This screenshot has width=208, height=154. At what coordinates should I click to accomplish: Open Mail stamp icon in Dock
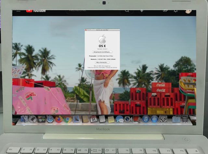pyautogui.click(x=76, y=119)
